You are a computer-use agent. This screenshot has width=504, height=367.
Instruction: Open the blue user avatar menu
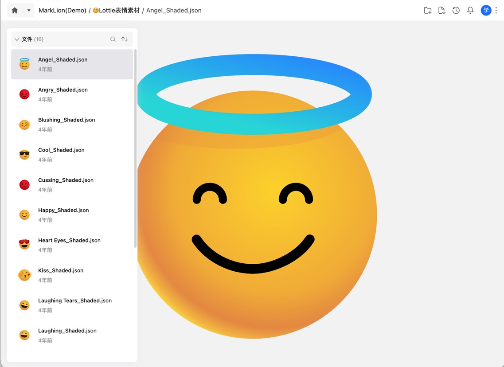tap(486, 10)
